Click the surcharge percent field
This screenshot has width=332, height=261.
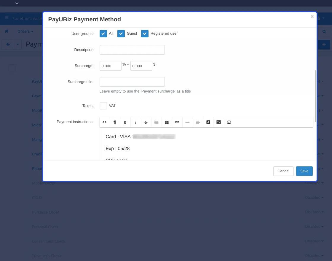pyautogui.click(x=111, y=66)
